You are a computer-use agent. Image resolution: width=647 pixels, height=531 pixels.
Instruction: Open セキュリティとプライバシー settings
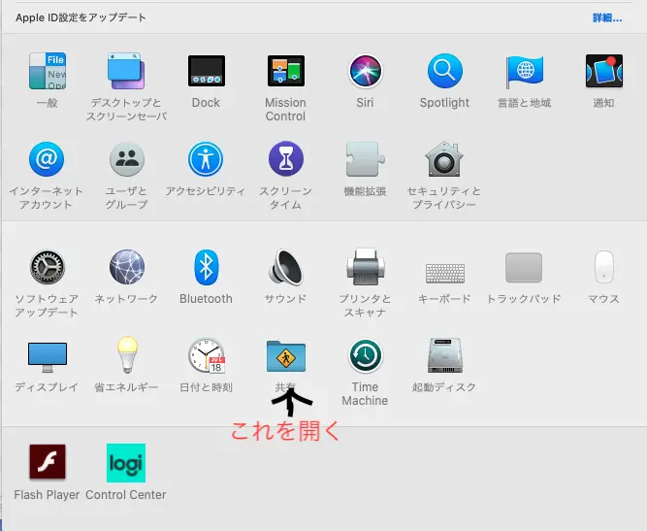click(443, 159)
